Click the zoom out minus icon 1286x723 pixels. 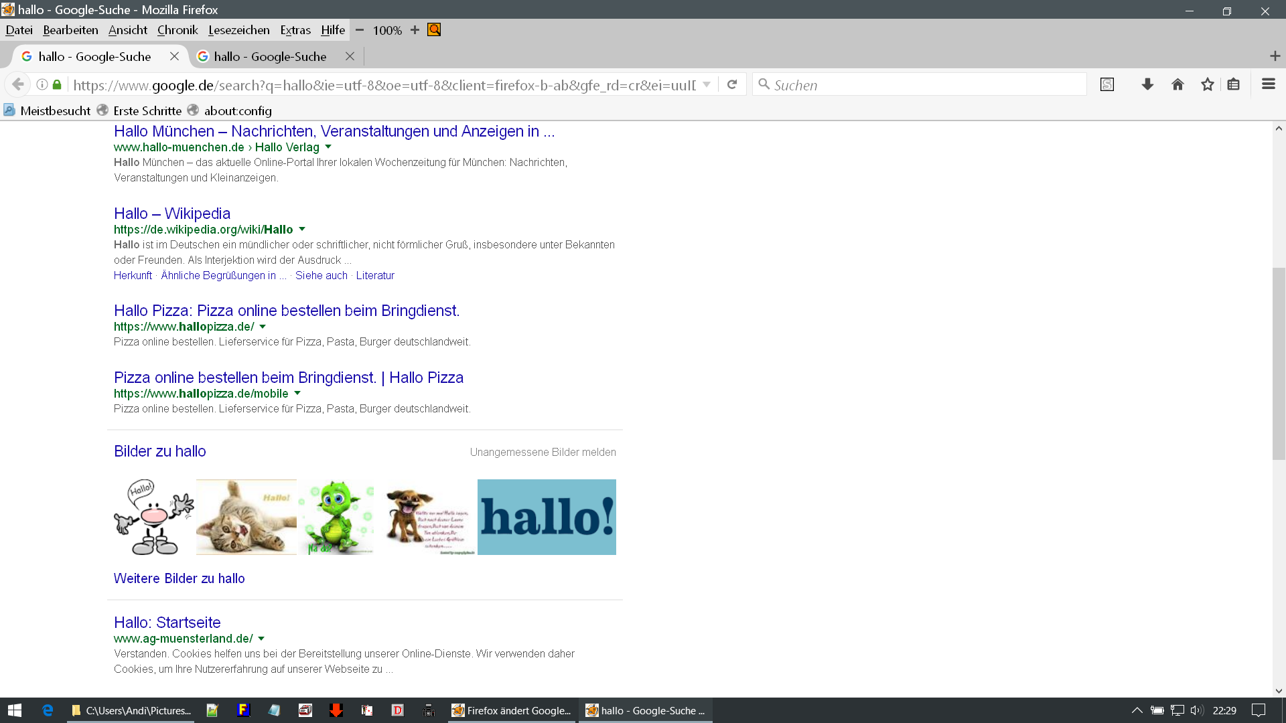point(360,30)
